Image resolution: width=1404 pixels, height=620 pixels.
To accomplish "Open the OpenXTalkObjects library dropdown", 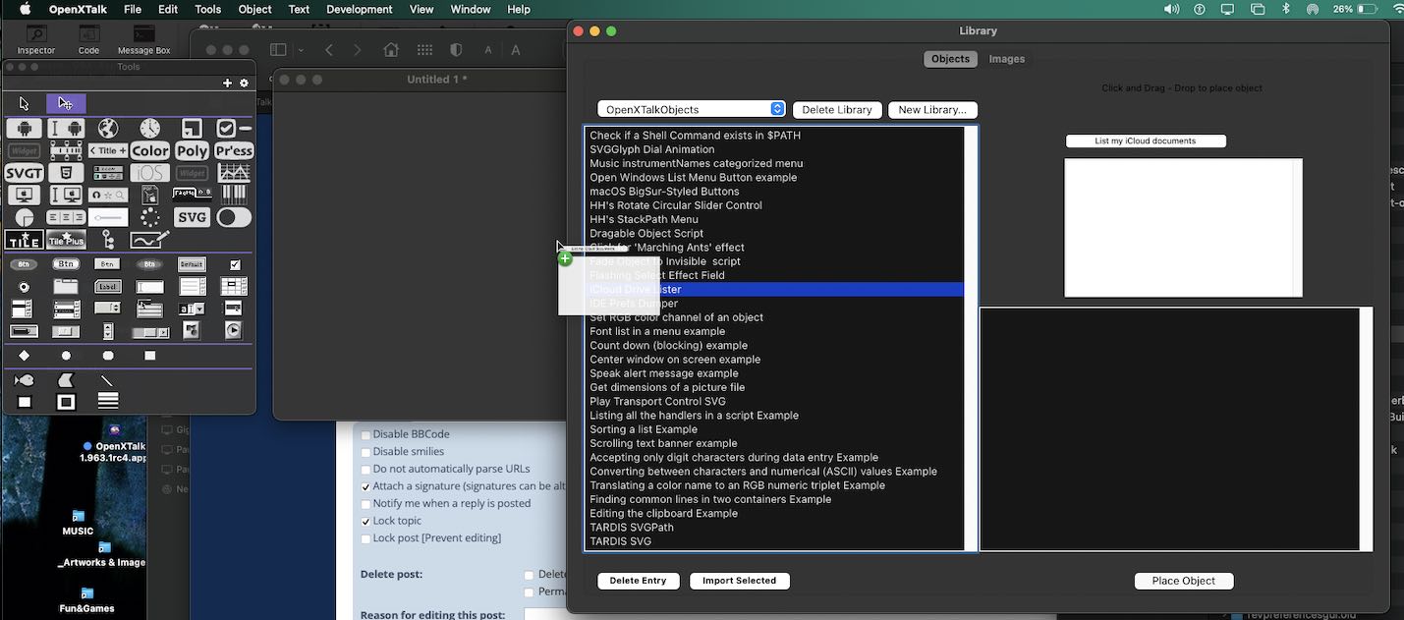I will [x=692, y=110].
